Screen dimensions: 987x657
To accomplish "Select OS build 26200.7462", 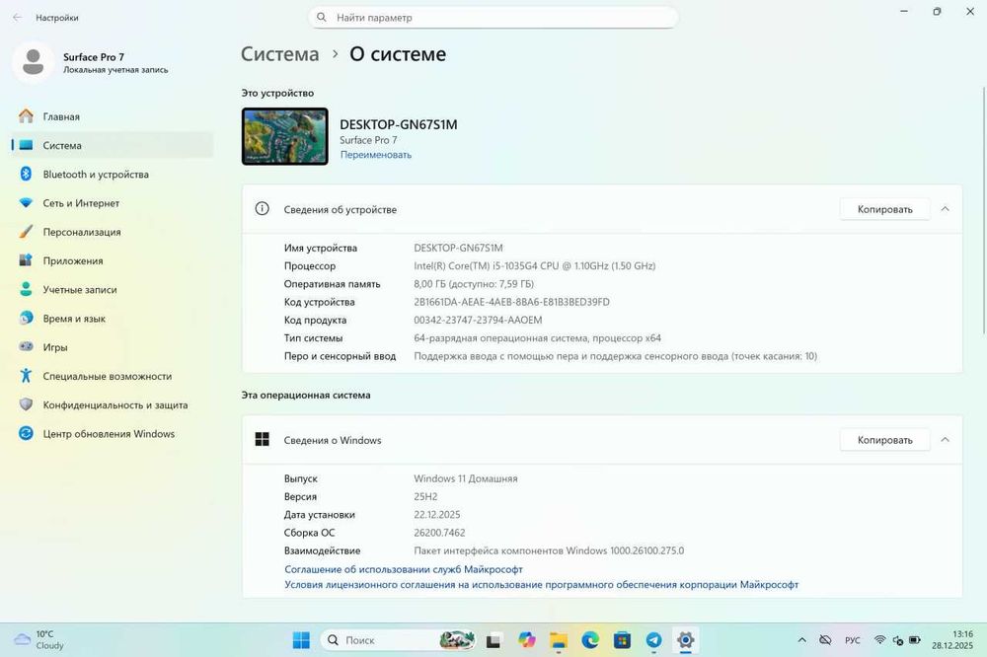I will 439,533.
